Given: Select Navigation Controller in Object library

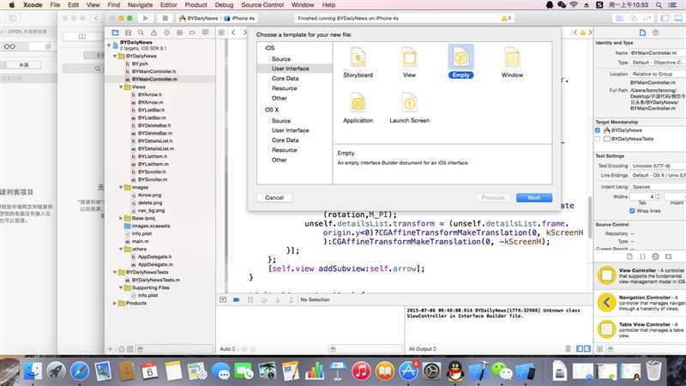Looking at the screenshot, I should [x=640, y=303].
